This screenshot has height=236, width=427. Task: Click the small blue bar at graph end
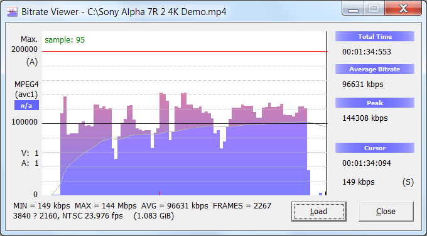click(x=320, y=194)
